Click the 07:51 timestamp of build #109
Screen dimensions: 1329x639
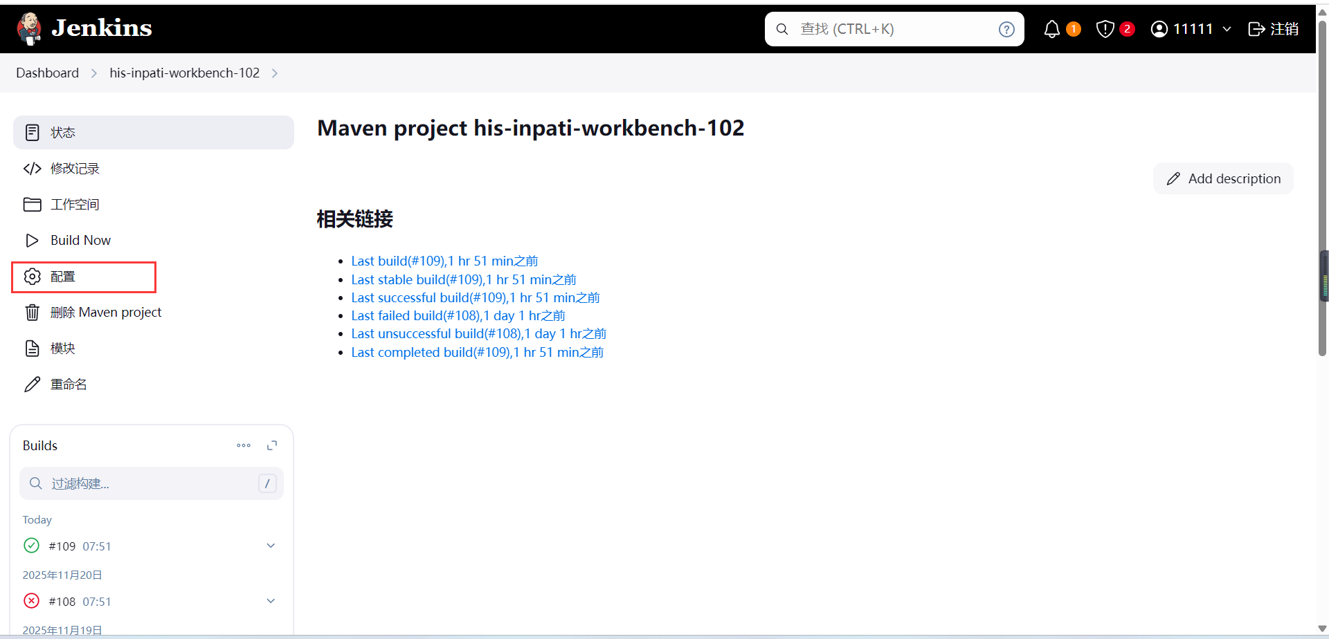tap(97, 546)
